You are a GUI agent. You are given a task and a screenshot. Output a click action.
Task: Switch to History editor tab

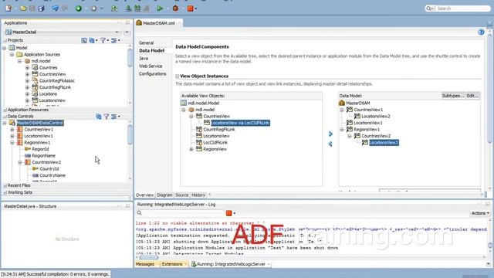(x=198, y=195)
